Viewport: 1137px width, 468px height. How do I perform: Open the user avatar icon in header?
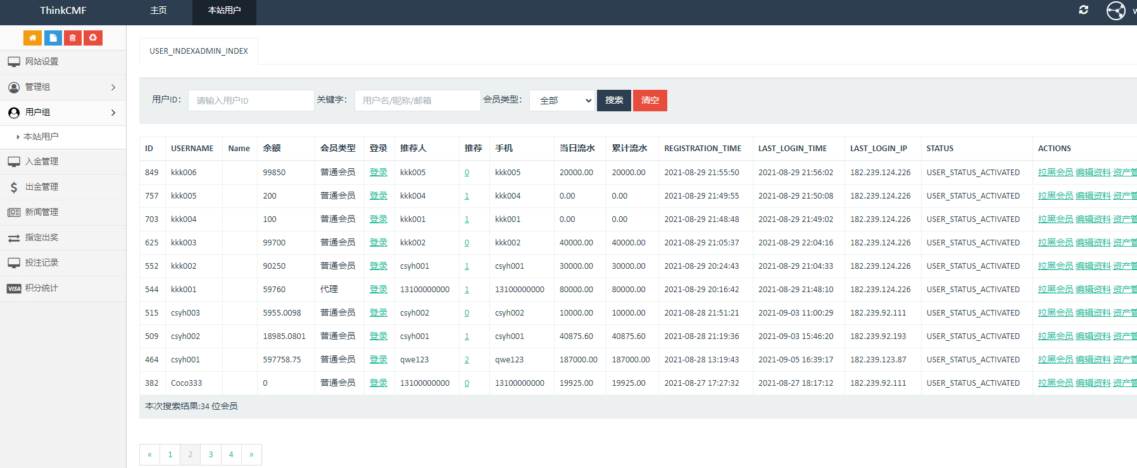click(x=1115, y=11)
